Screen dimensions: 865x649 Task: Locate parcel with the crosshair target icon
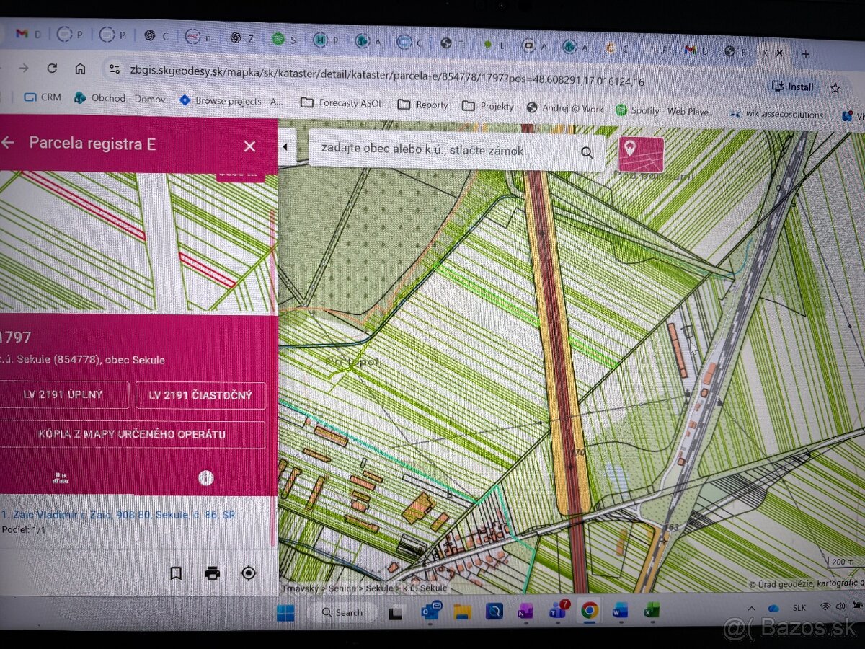(x=249, y=573)
